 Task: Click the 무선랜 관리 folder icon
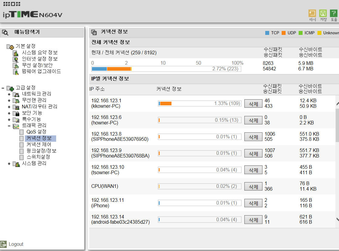click(16, 100)
